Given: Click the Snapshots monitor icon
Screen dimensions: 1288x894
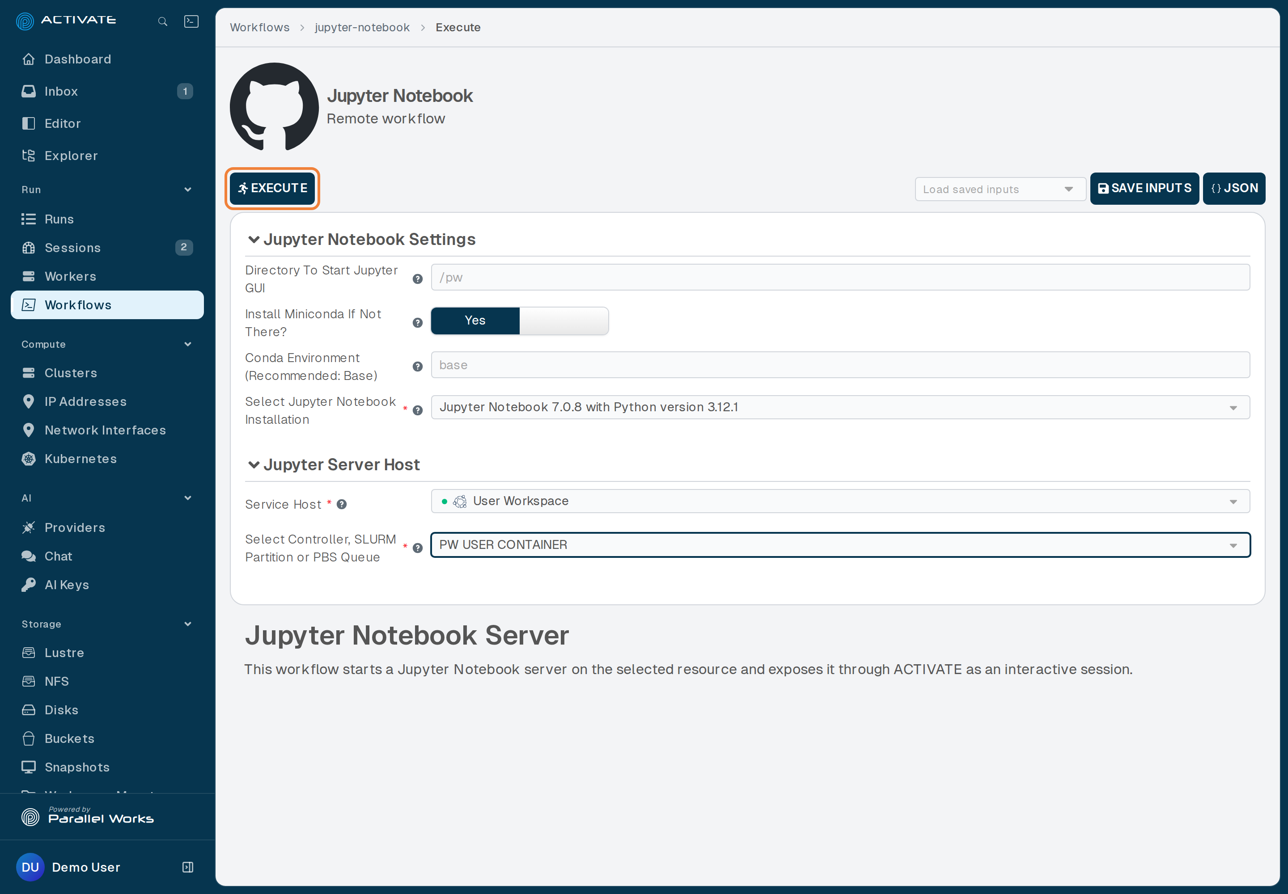Looking at the screenshot, I should (29, 767).
